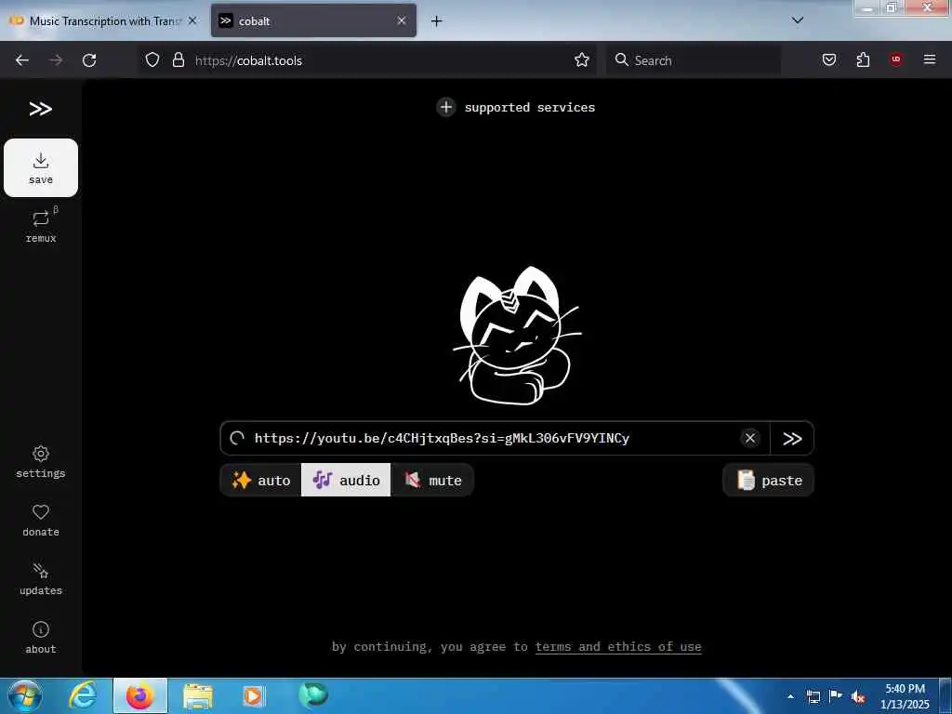Viewport: 952px width, 714px height.
Task: Select mute download mode
Action: point(432,481)
